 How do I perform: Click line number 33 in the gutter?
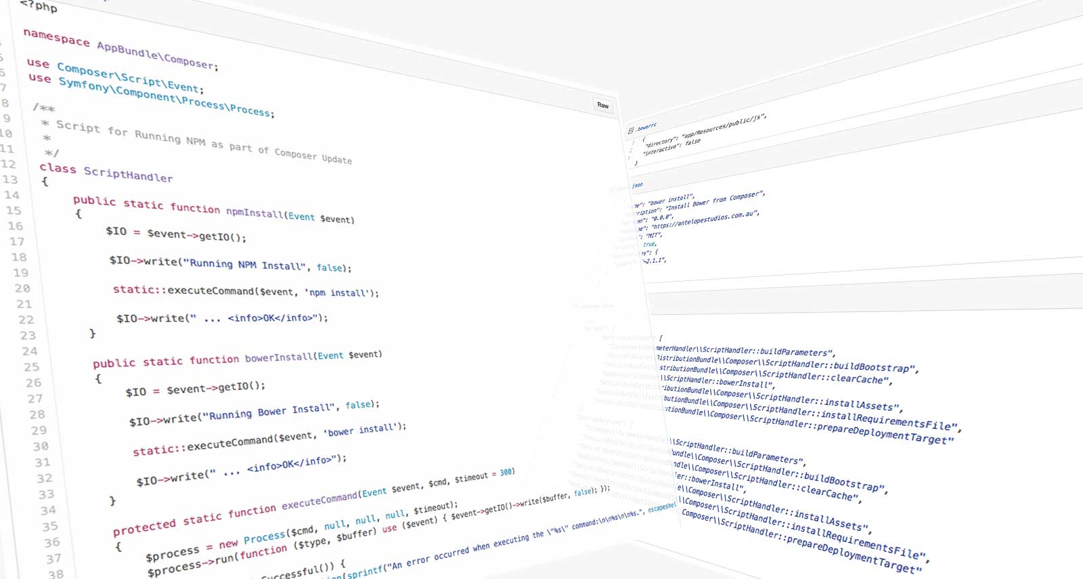(46, 494)
